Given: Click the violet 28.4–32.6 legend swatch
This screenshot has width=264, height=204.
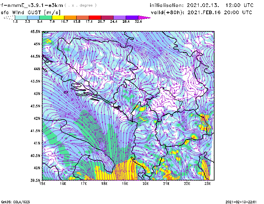Looking at the screenshot, I should coord(132,17).
